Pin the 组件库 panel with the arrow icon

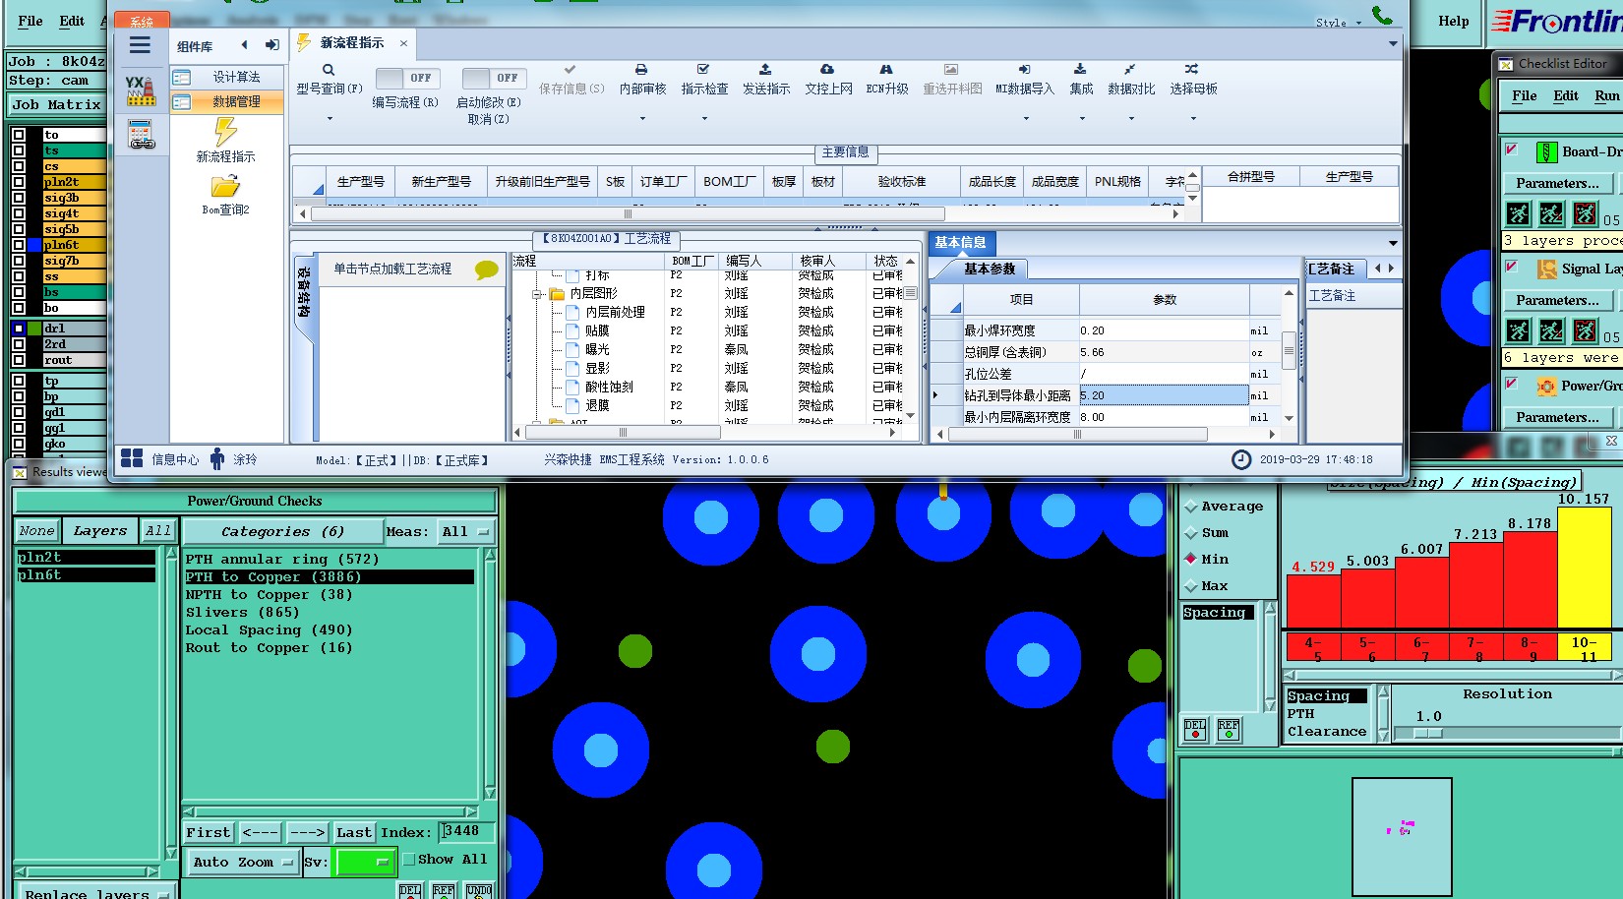pos(271,45)
